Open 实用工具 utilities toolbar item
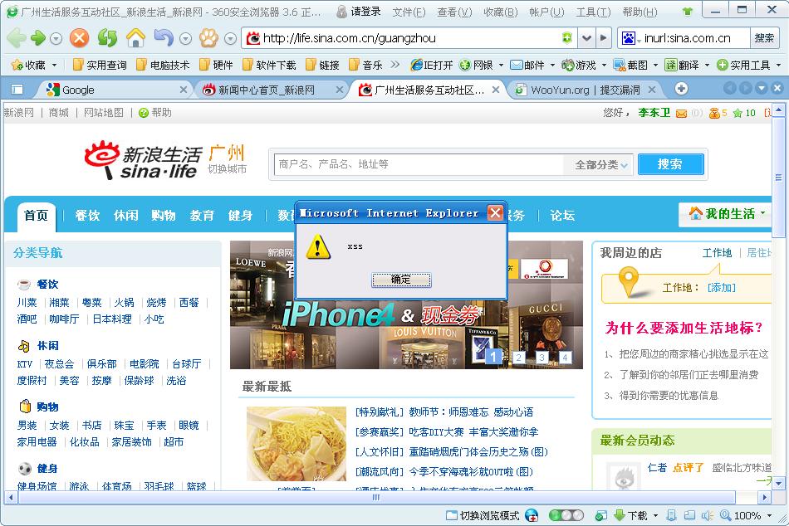This screenshot has width=789, height=526. pyautogui.click(x=743, y=65)
